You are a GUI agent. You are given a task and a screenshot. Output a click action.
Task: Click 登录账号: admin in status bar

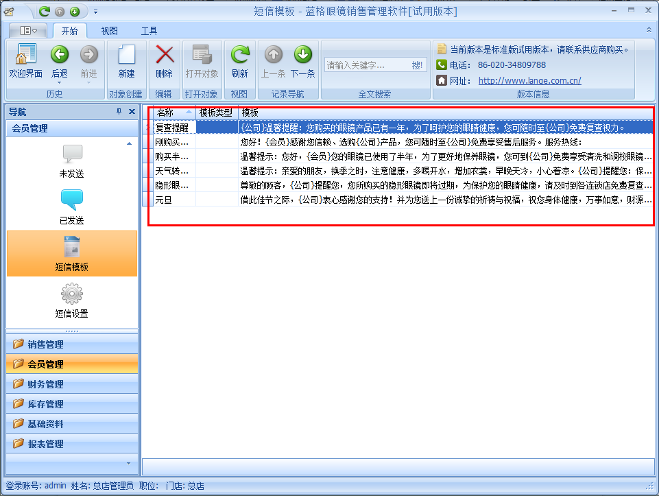[x=36, y=486]
